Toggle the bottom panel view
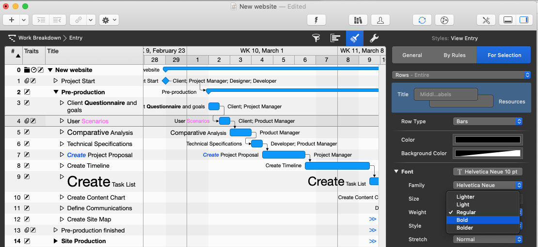 click(x=508, y=20)
